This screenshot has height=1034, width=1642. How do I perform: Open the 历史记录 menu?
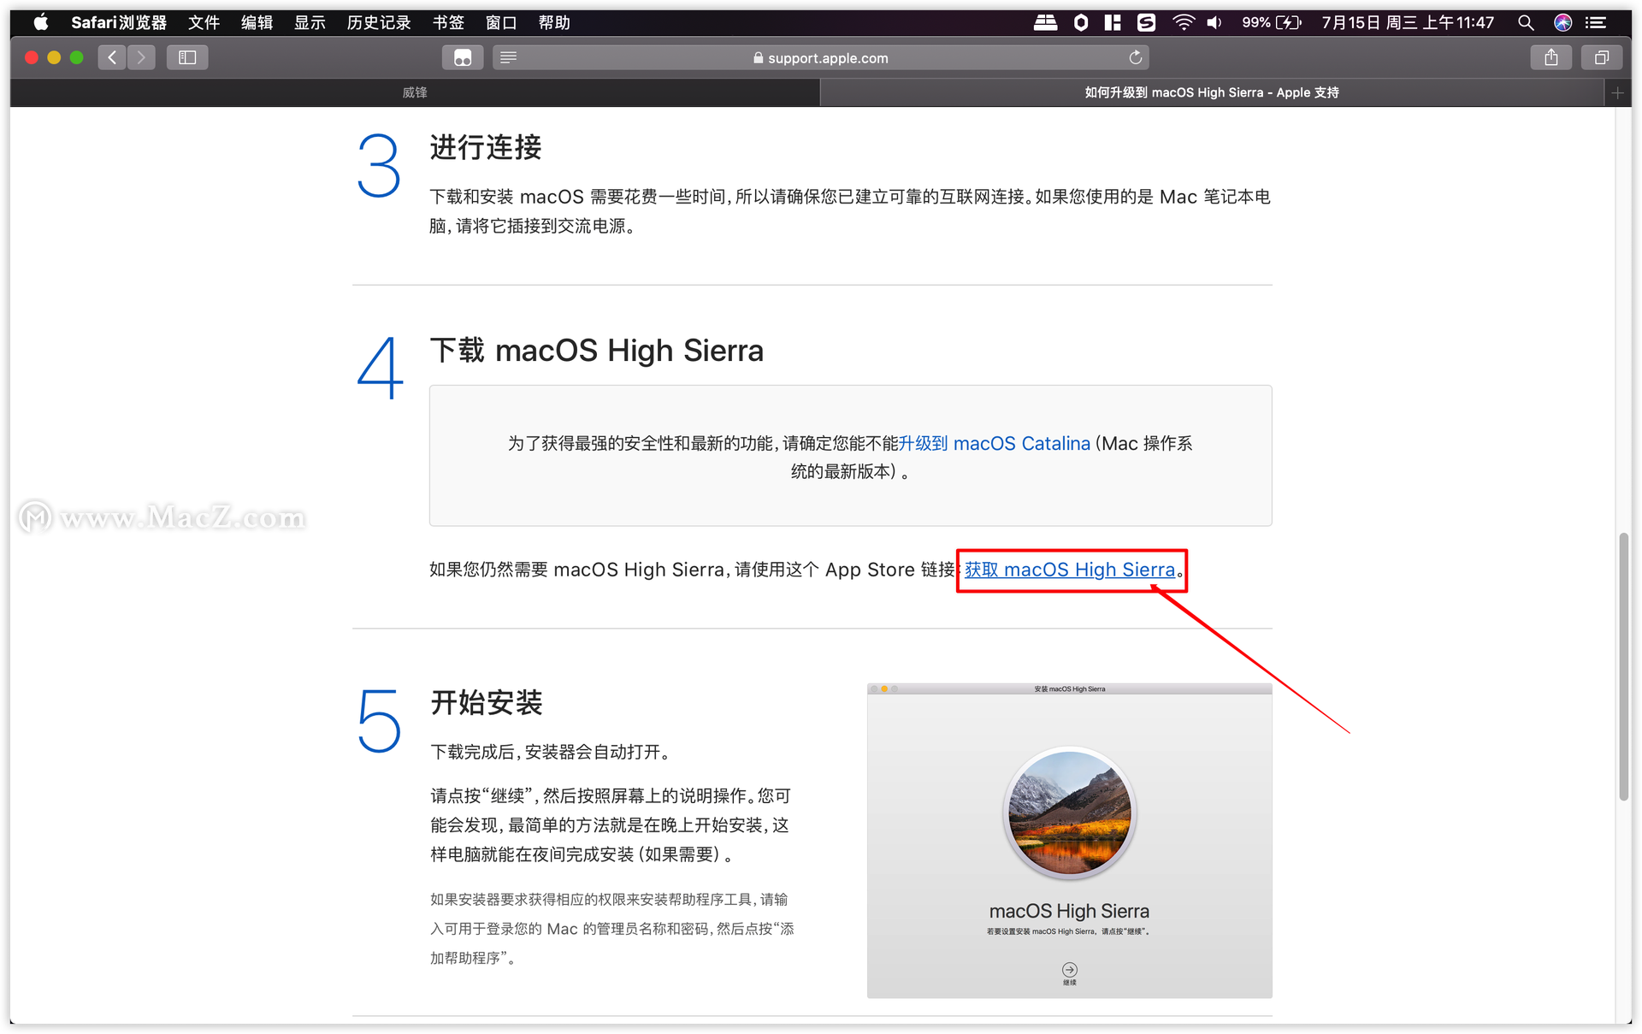[x=379, y=22]
